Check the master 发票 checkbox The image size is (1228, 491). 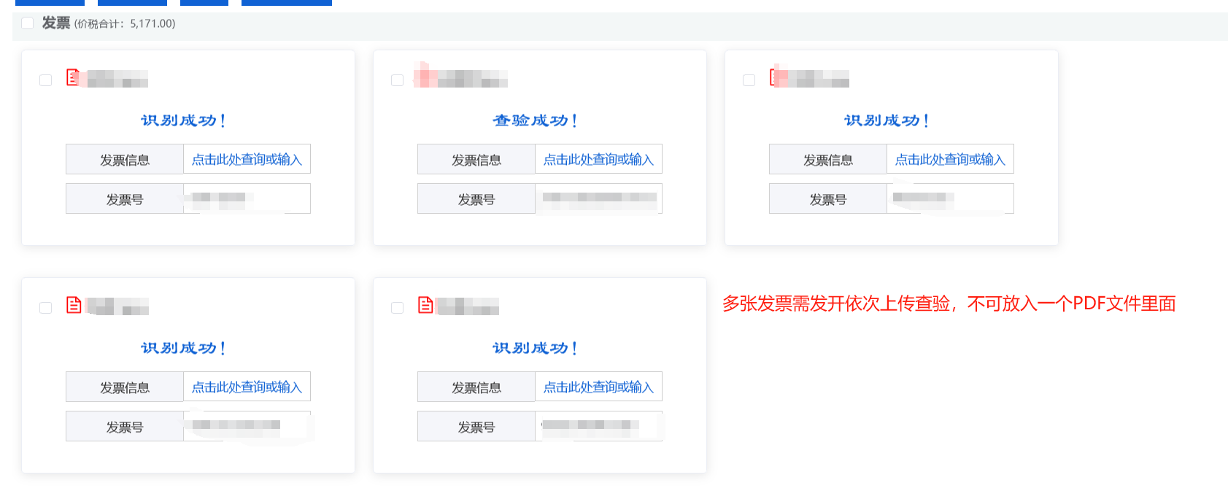click(x=28, y=23)
